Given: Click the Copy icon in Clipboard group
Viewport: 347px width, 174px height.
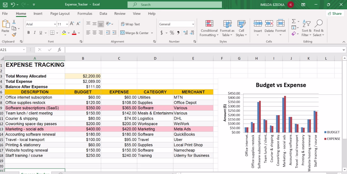Looking at the screenshot, I should (x=14, y=28).
